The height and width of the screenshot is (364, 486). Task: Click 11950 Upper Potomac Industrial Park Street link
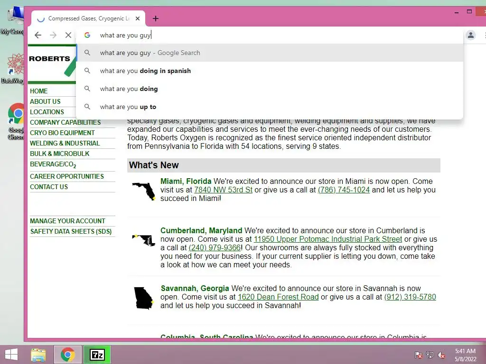click(328, 239)
